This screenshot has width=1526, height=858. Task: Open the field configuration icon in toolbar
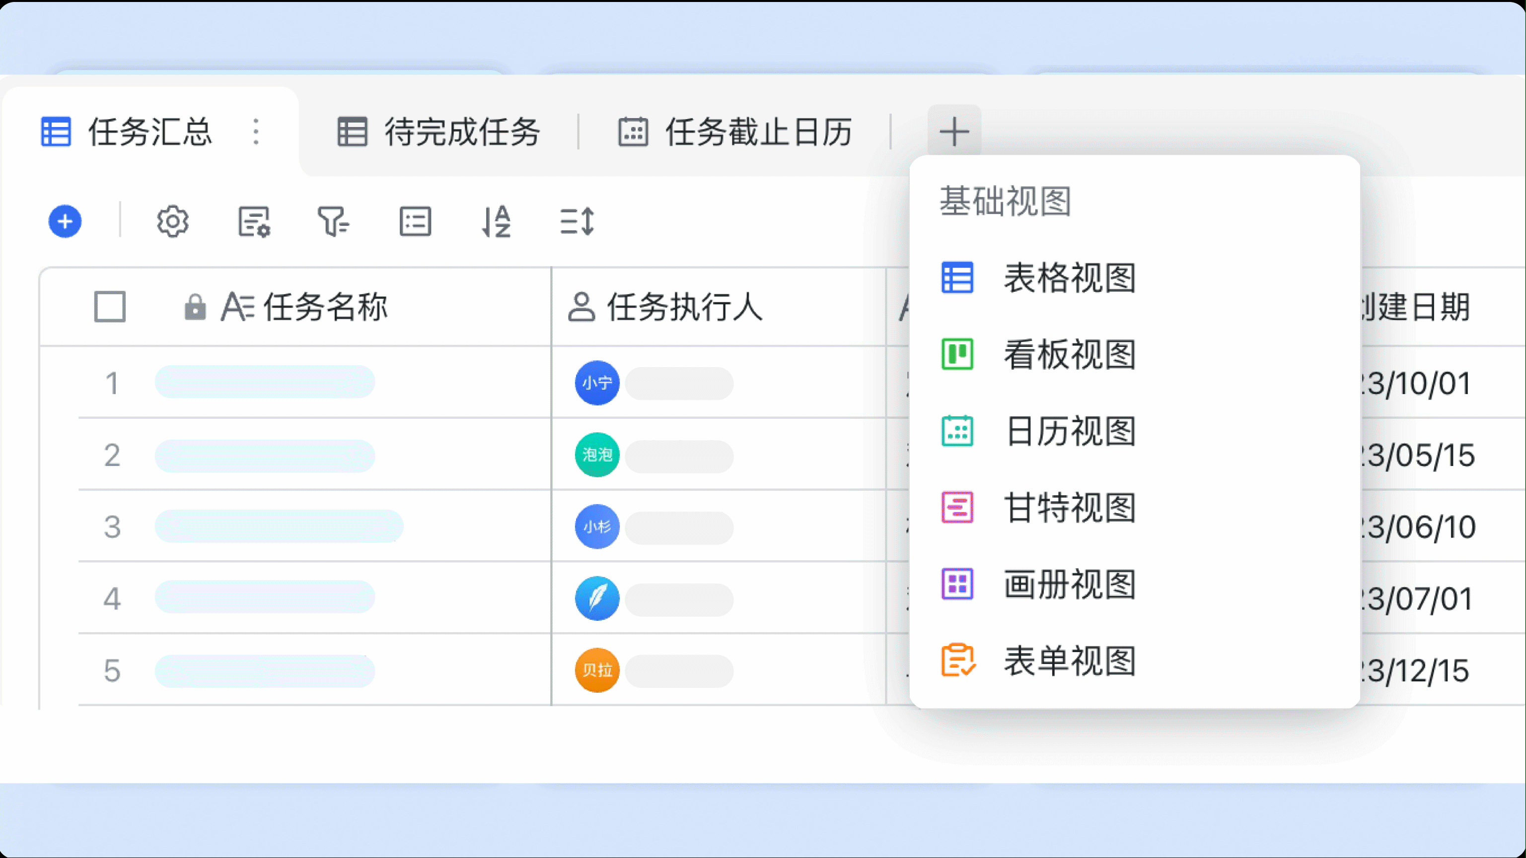254,221
